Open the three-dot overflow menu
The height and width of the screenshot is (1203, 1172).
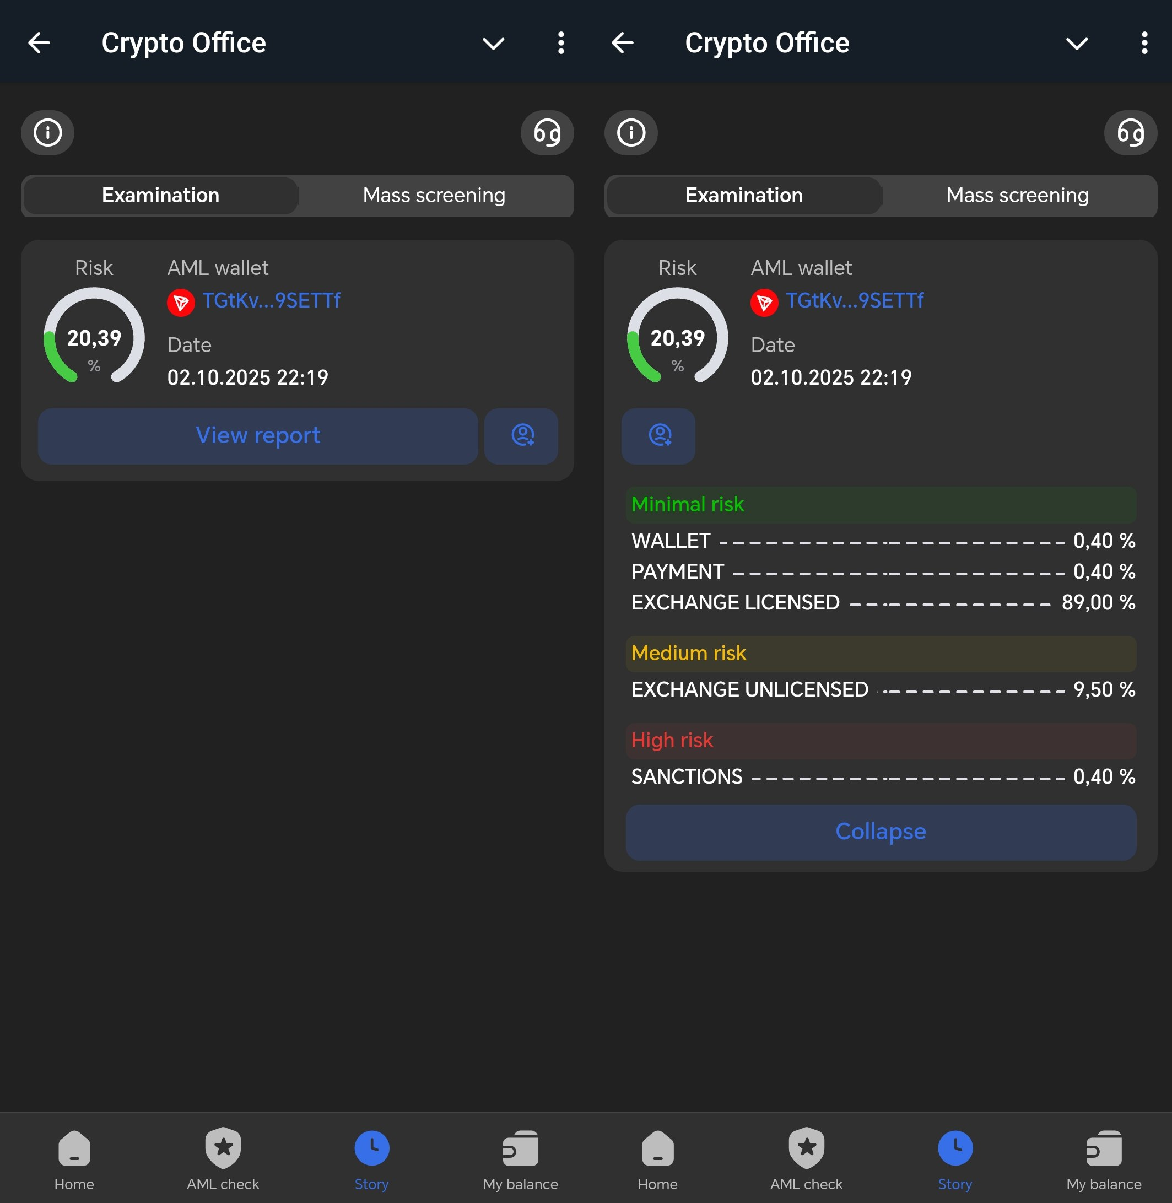(x=560, y=42)
